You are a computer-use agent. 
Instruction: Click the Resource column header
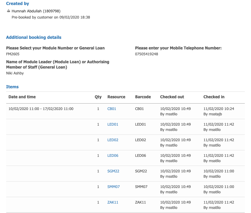tap(116, 97)
